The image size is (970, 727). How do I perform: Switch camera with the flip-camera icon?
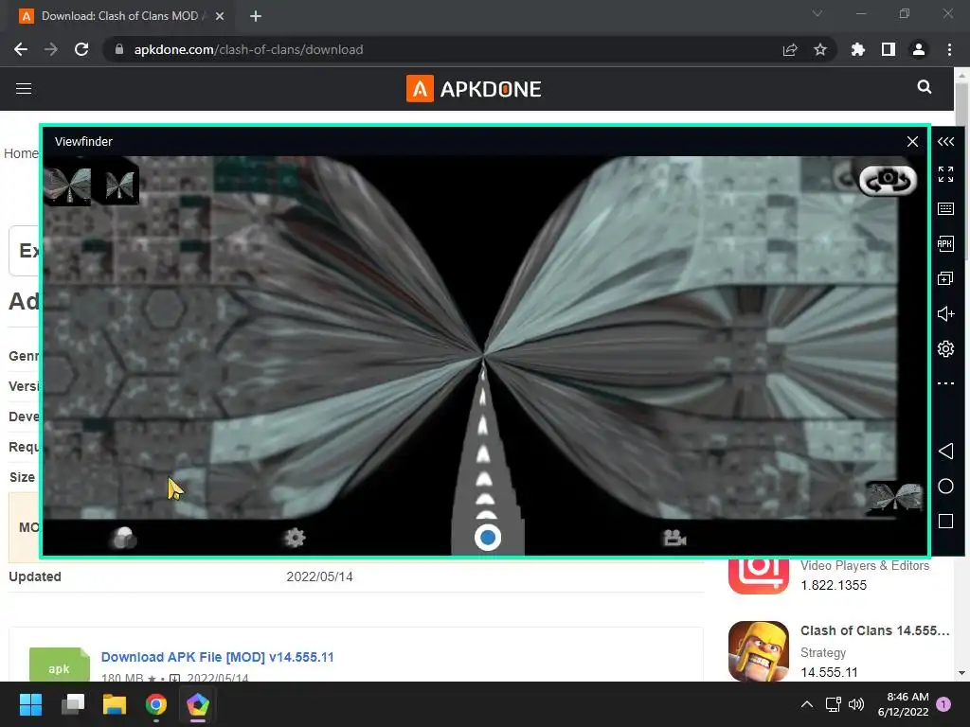(888, 180)
